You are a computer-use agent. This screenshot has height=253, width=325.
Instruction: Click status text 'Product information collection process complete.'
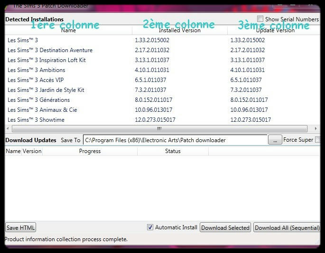pos(66,239)
